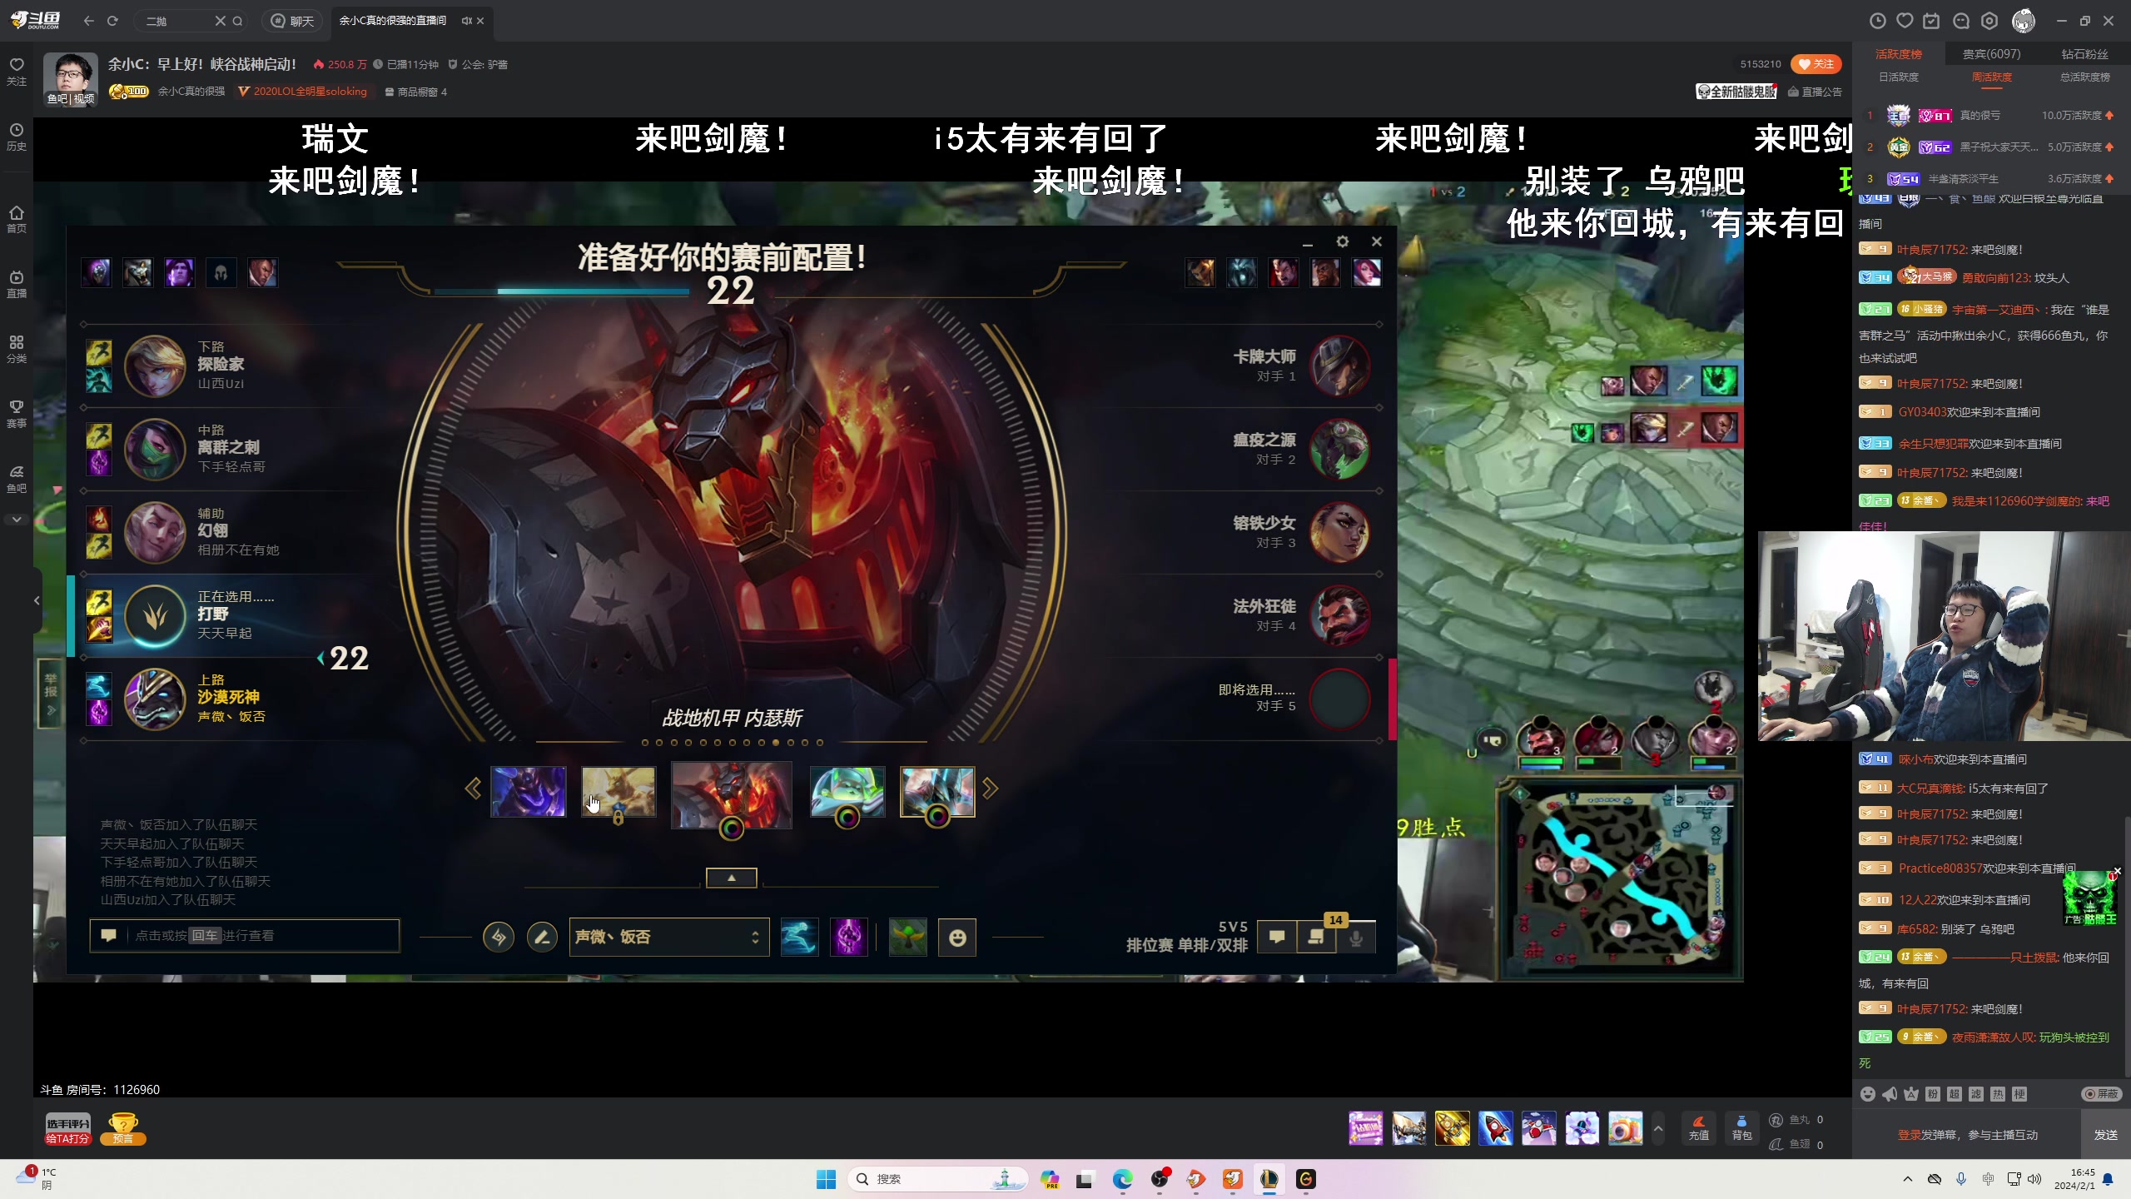Screen dimensions: 2131x1199
Task: Switch to the 钻石粉丝 tab
Action: [2084, 54]
